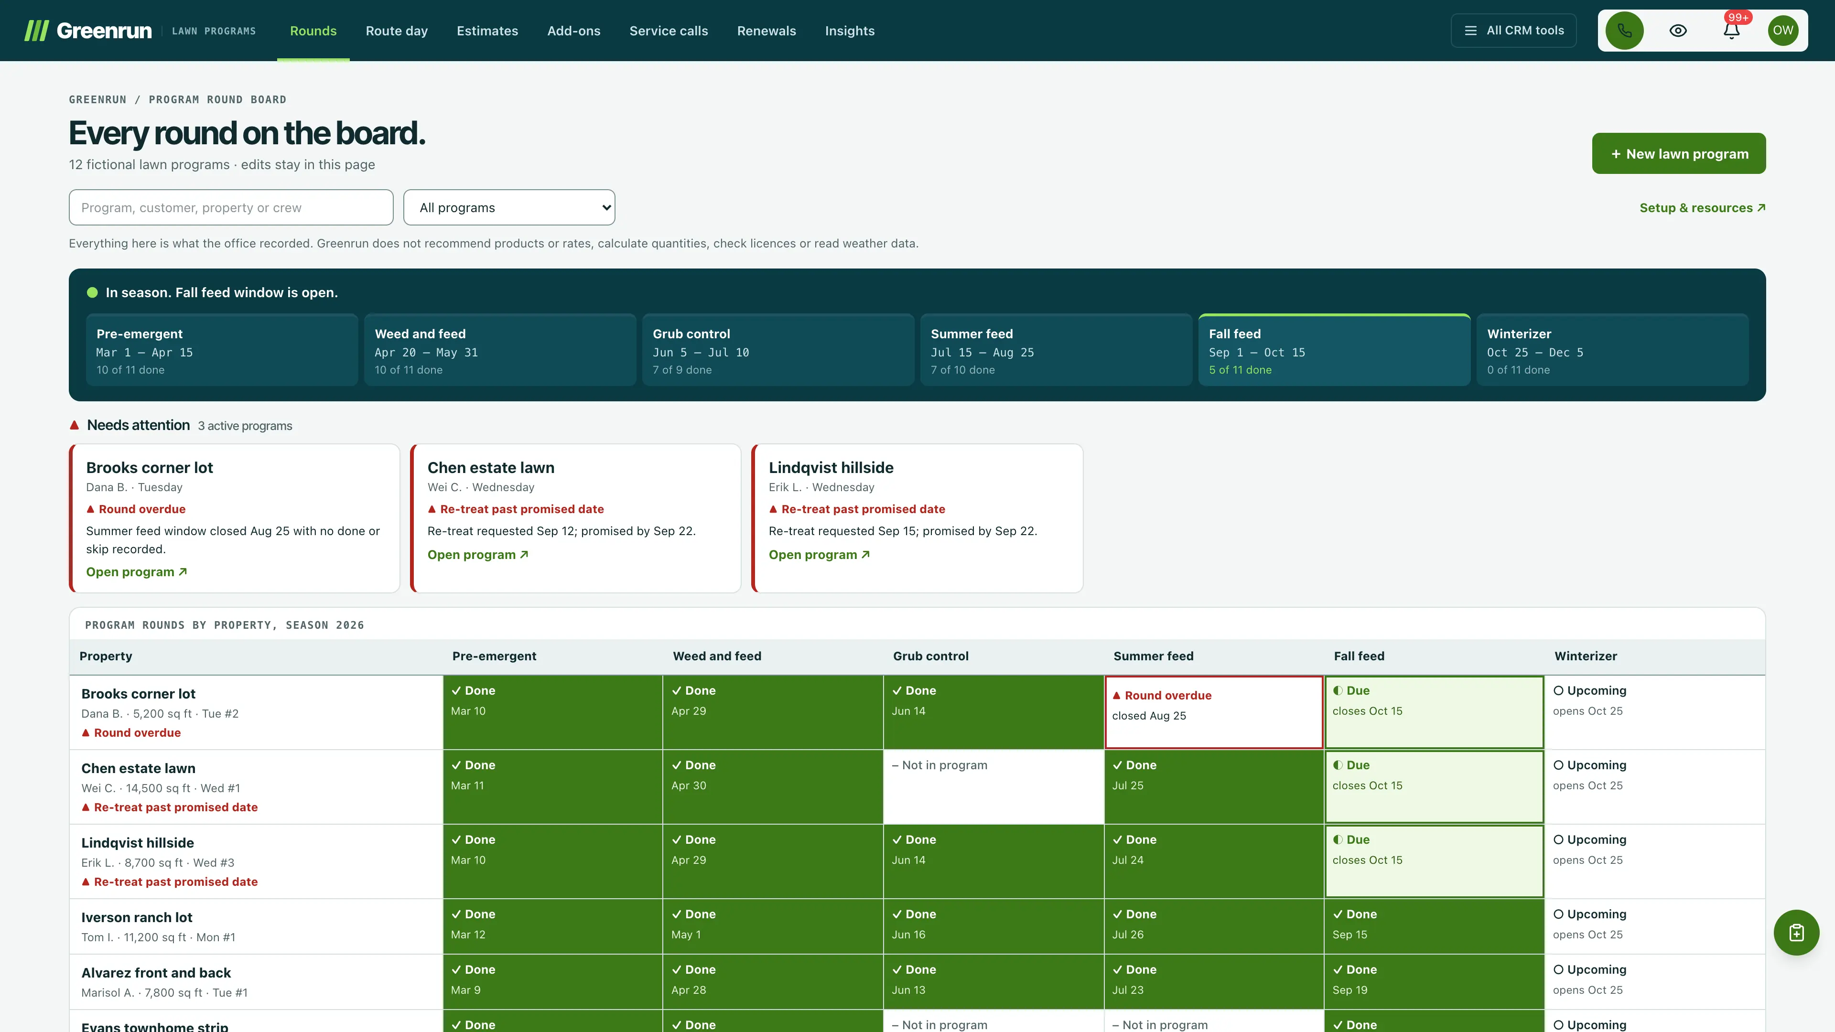1835x1032 pixels.
Task: Switch to the Route day tab
Action: point(397,31)
